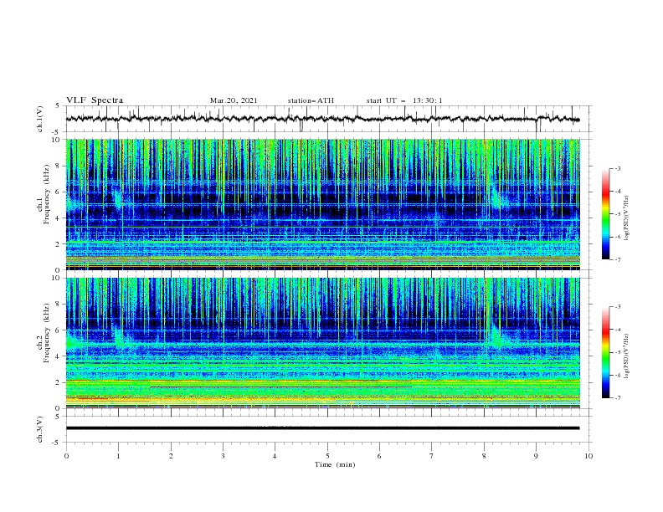663x512 pixels.
Task: Click the ch.2 spectrogram color bar
Action: point(606,352)
